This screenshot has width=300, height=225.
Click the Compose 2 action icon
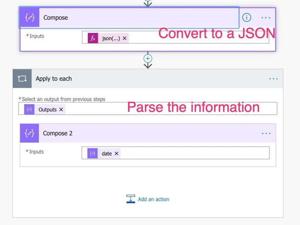tap(29, 133)
